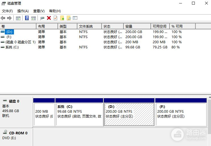This screenshot has height=146, width=211.
Task: Select the (F:) volume row in list
Action: (9, 37)
